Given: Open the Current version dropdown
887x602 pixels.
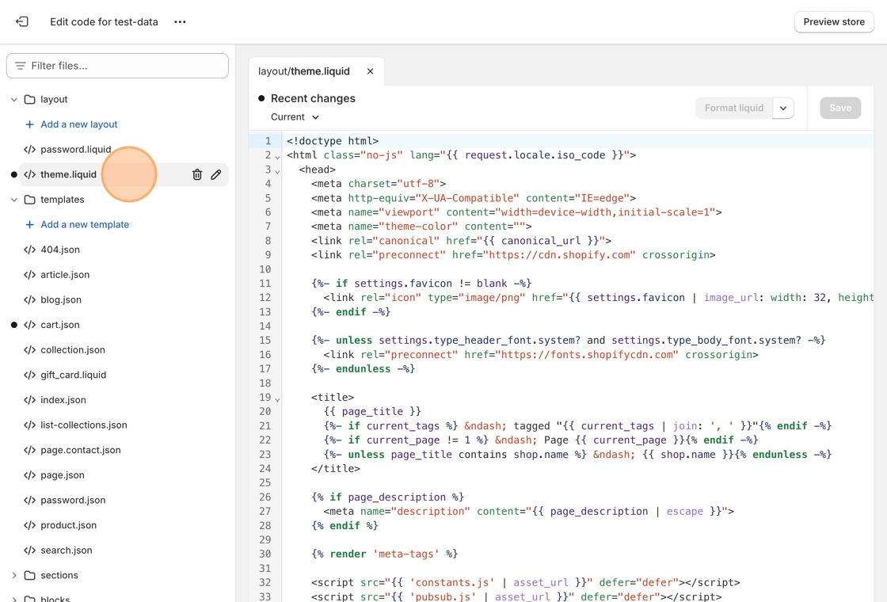Looking at the screenshot, I should [x=295, y=116].
